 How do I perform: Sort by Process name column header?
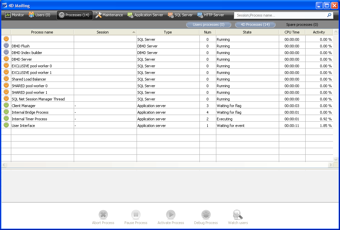pyautogui.click(x=42, y=32)
